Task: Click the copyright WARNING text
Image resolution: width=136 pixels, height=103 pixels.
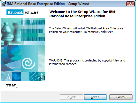Action: click(x=87, y=62)
